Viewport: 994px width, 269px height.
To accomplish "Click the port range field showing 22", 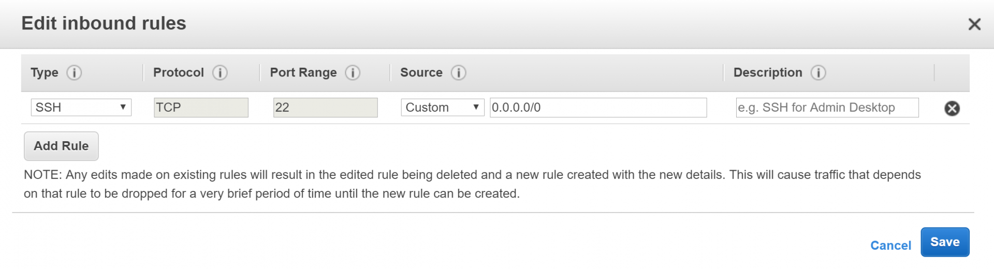I will click(325, 108).
